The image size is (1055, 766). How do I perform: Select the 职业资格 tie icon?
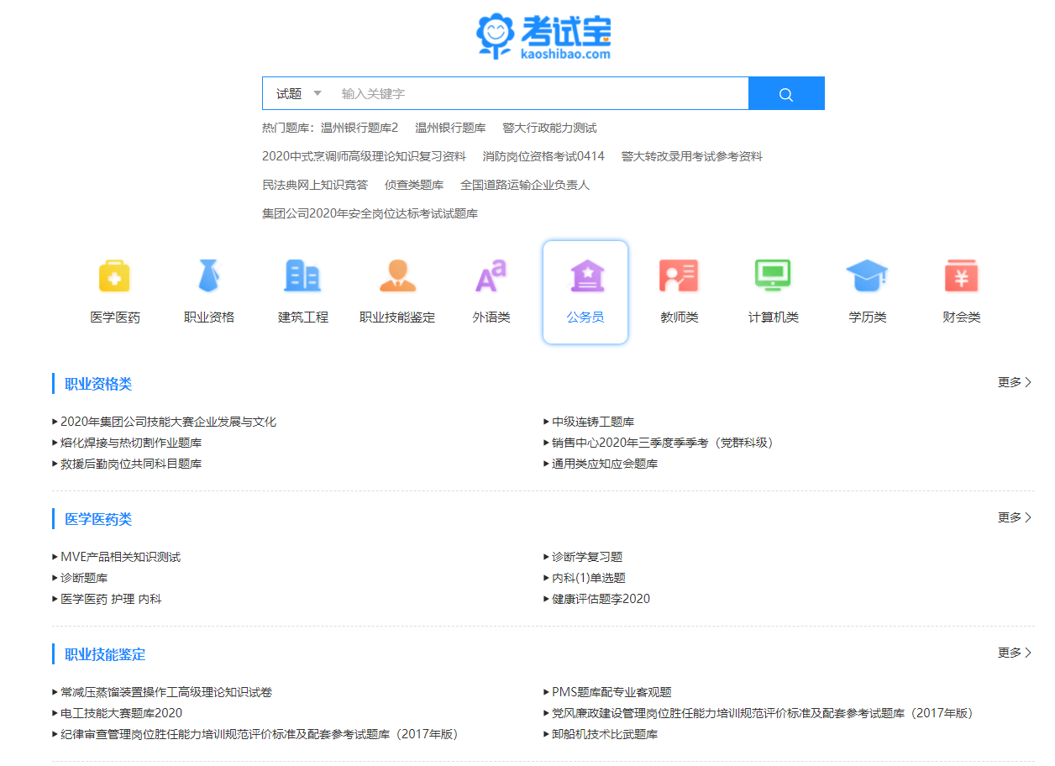point(208,275)
